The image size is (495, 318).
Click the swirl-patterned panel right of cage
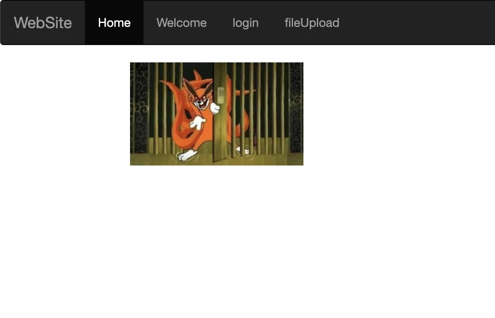click(x=296, y=107)
